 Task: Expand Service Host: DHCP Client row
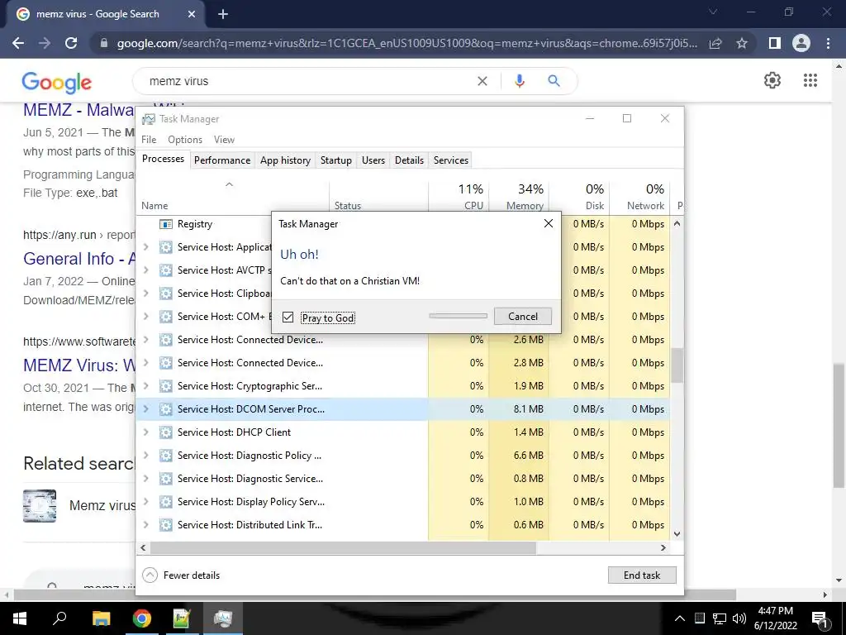point(145,432)
